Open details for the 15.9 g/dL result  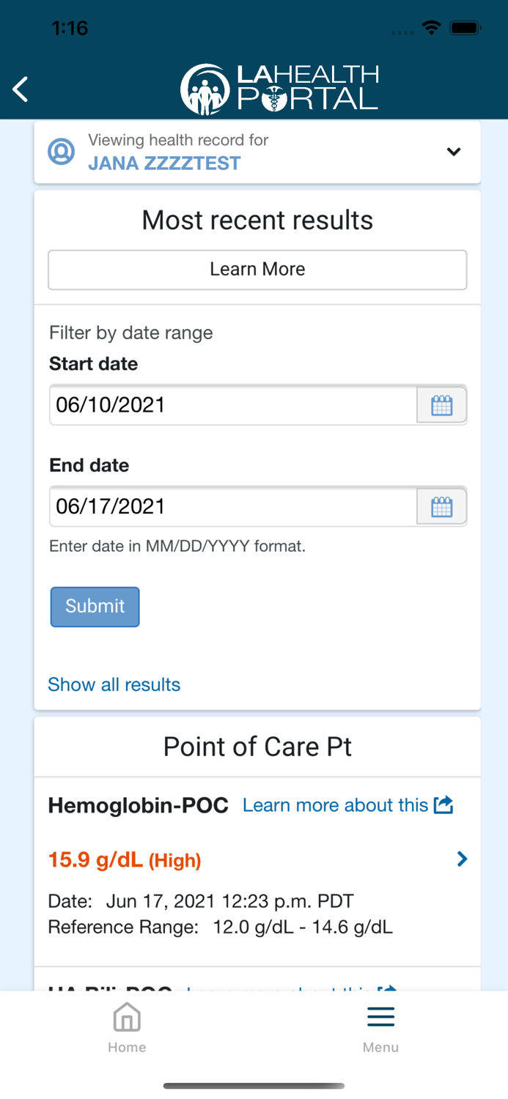462,859
